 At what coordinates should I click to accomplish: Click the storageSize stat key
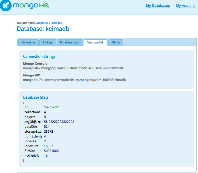[33, 132]
